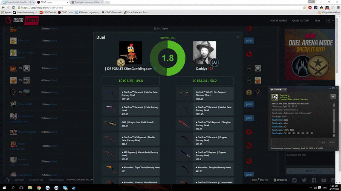Click the Steam chat scrollbar up arrow

click(x=334, y=105)
